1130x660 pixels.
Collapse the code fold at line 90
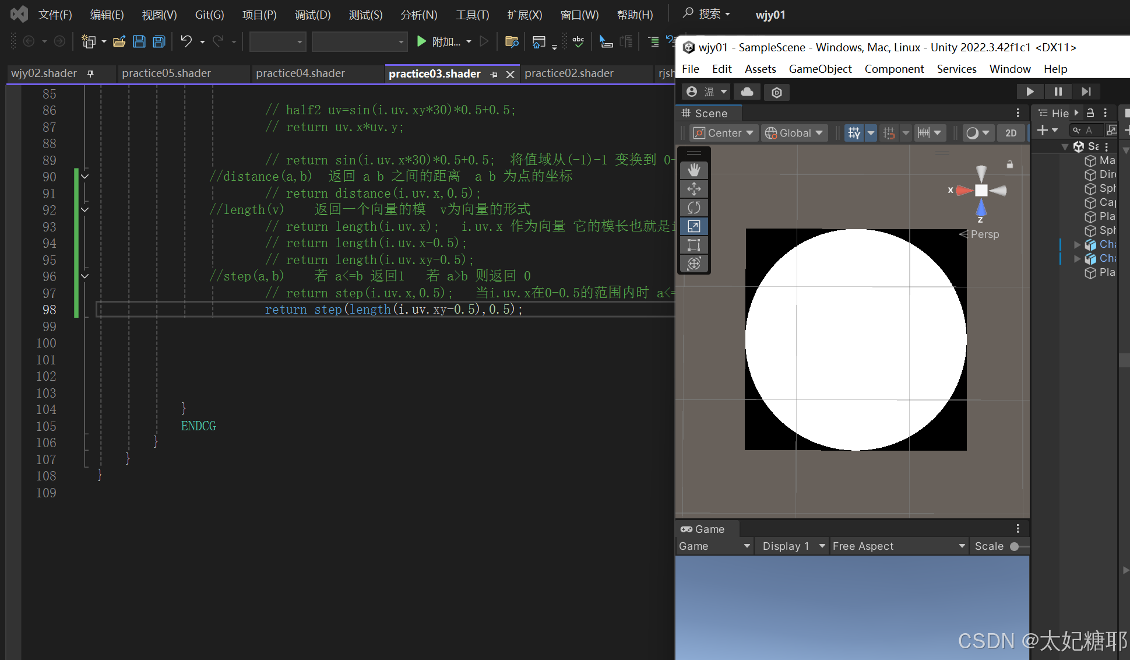(85, 176)
